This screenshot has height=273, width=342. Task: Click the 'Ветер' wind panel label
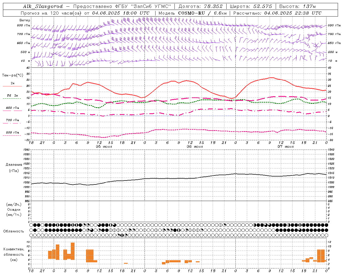point(25,20)
